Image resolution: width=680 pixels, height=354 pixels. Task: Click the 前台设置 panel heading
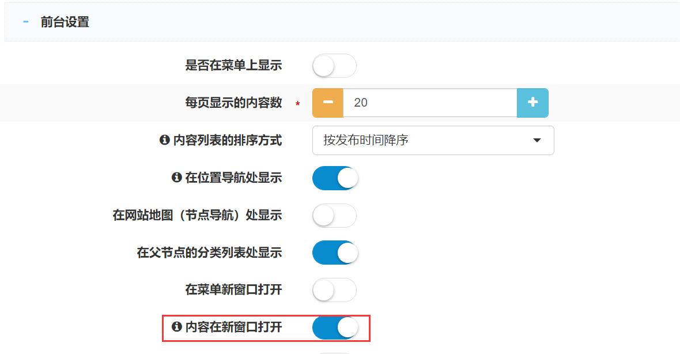point(65,22)
